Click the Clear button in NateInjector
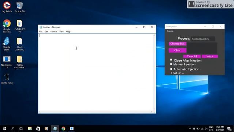 (x=177, y=50)
